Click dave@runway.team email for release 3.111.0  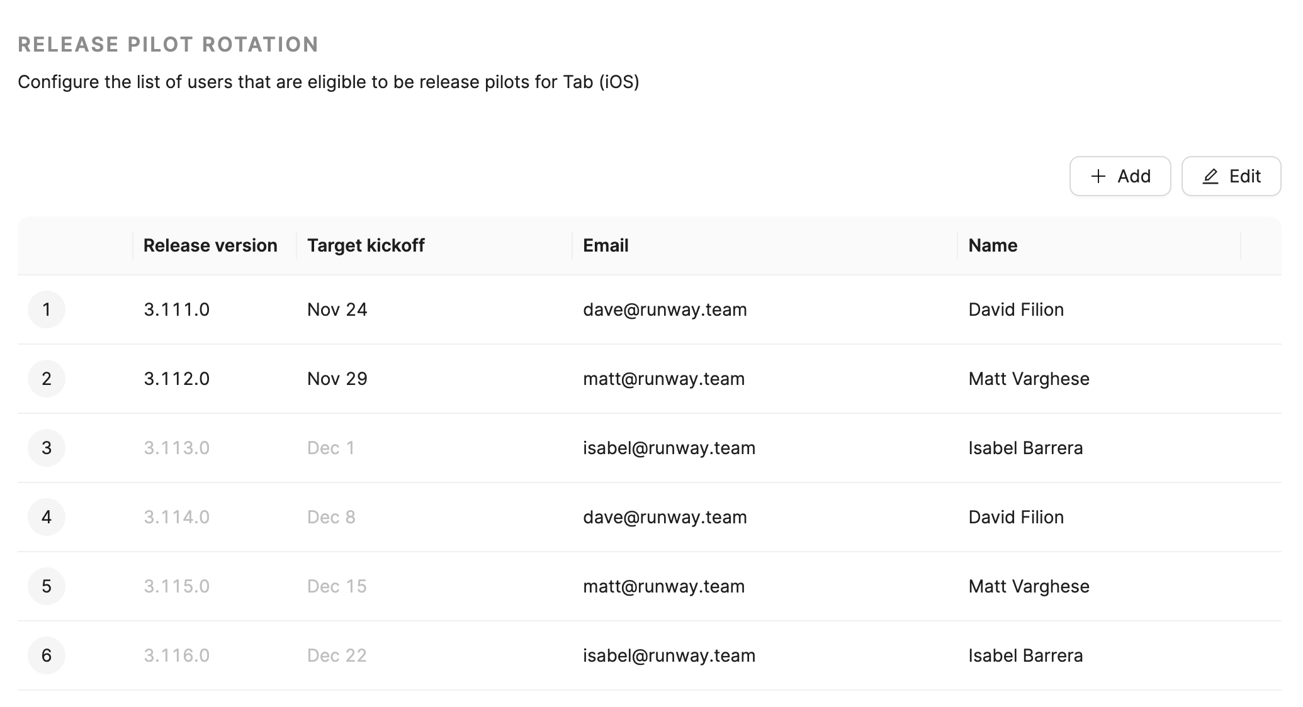665,309
